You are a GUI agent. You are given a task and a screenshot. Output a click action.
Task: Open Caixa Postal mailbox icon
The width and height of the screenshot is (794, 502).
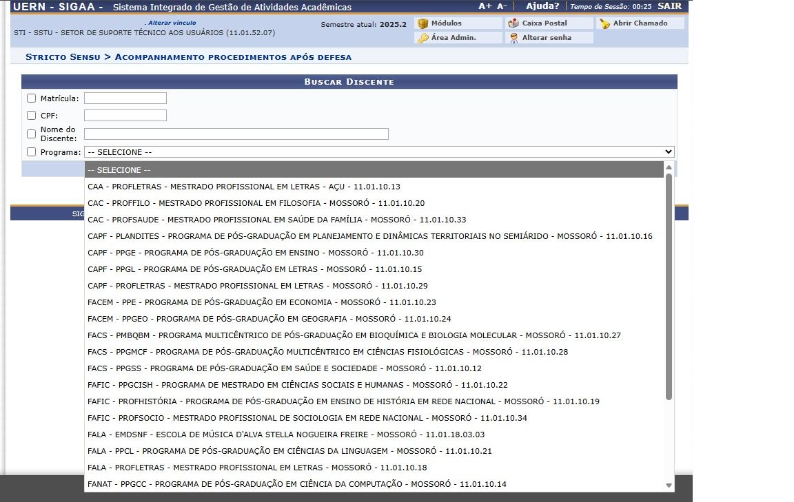513,23
